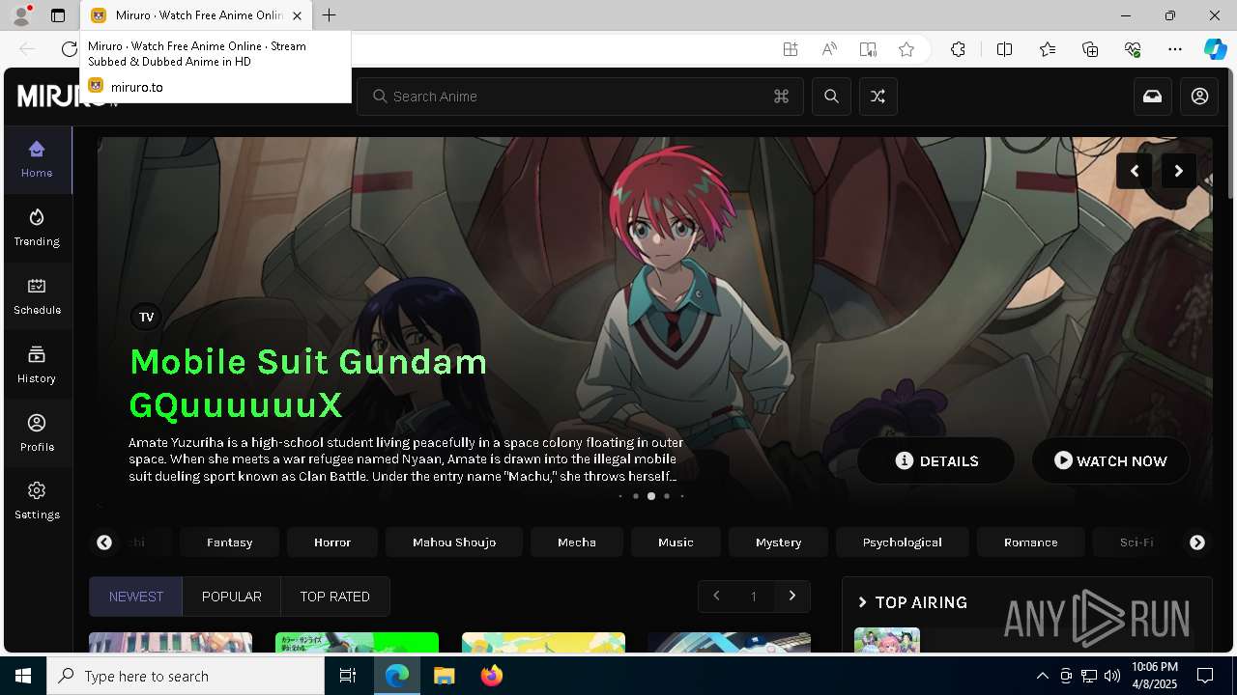Image resolution: width=1237 pixels, height=695 pixels.
Task: Open the inbox notifications icon
Action: coord(1153,97)
